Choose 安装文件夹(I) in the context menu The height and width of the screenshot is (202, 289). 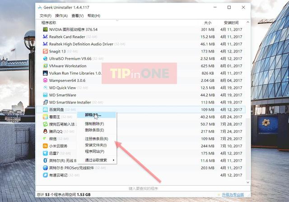click(x=97, y=145)
